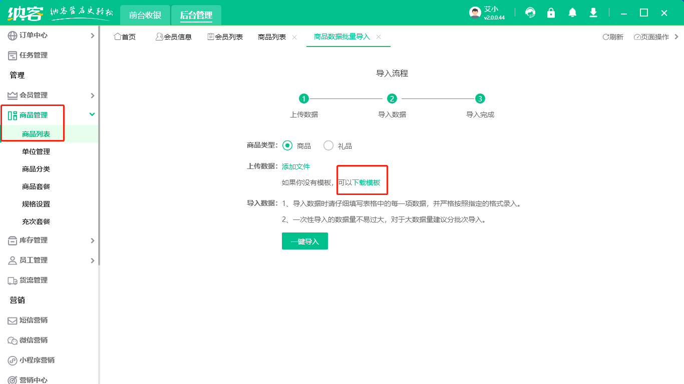Click the lock screen icon
Viewport: 684px width, 384px height.
point(551,12)
